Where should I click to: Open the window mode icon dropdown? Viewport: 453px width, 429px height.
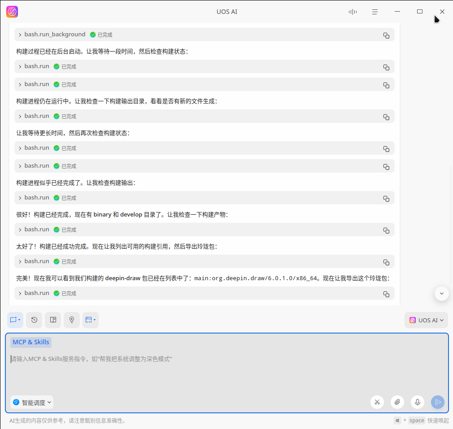(91, 320)
